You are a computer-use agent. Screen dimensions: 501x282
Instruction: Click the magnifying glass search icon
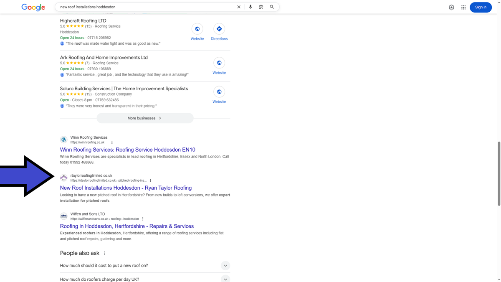[272, 7]
